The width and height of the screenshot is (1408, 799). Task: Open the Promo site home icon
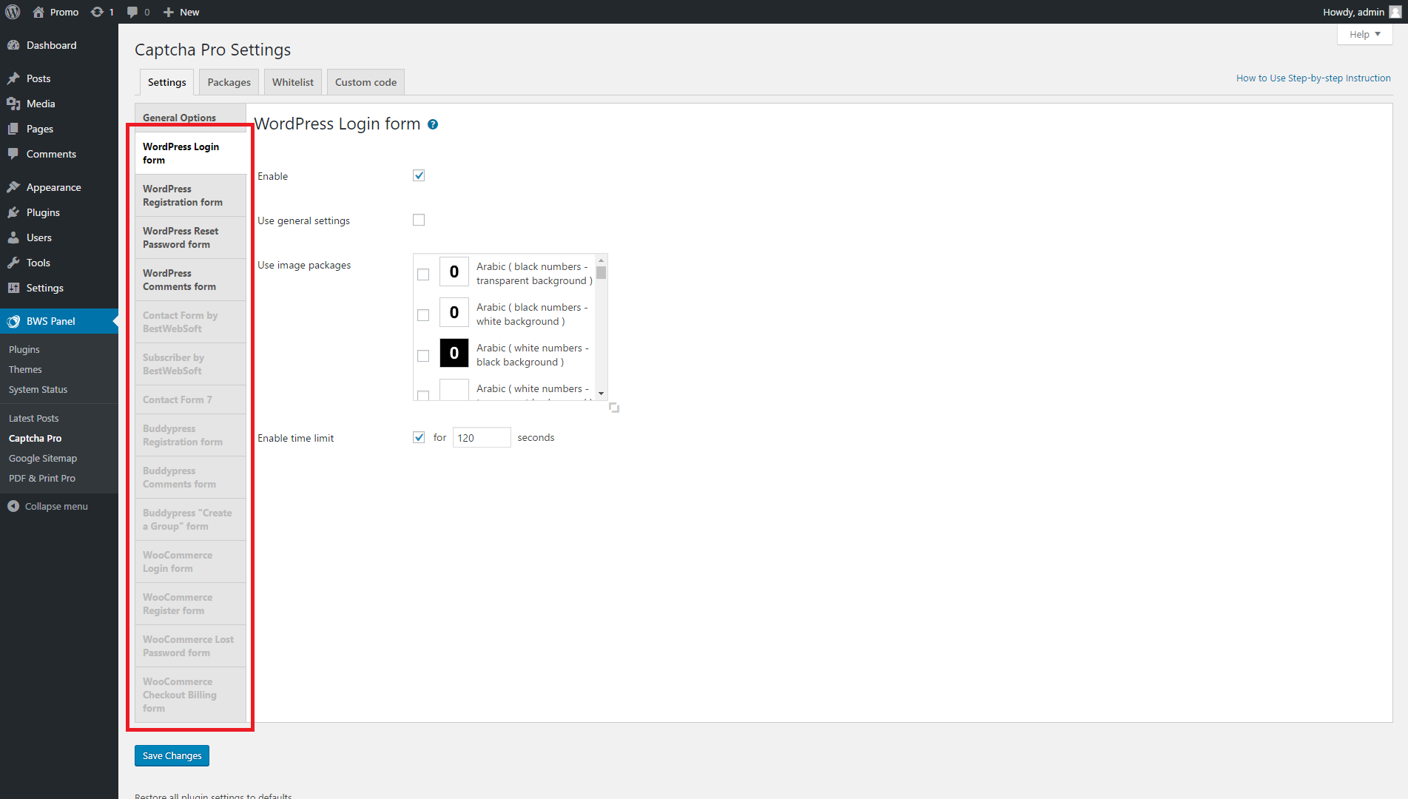[x=38, y=12]
